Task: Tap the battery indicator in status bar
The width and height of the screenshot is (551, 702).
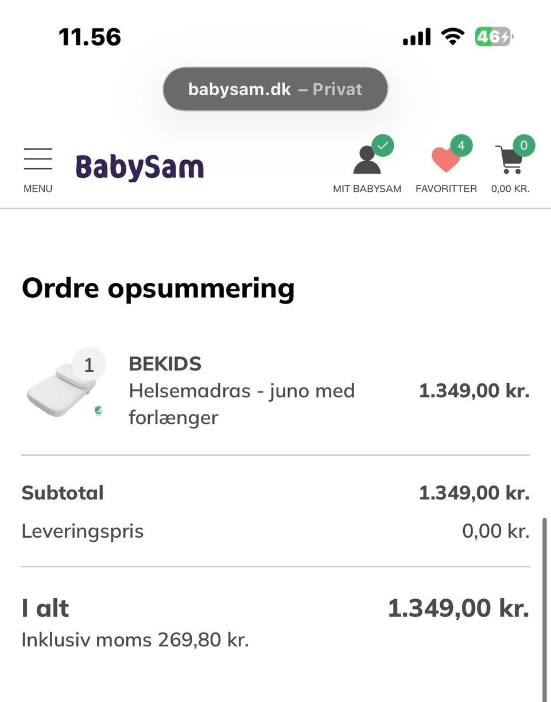Action: click(x=493, y=37)
